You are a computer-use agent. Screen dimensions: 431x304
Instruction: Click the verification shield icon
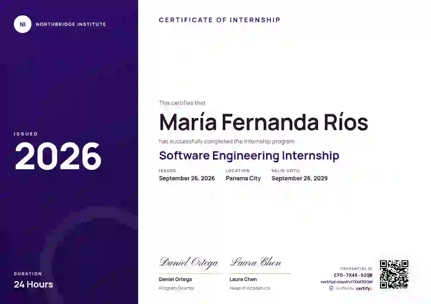[331, 288]
